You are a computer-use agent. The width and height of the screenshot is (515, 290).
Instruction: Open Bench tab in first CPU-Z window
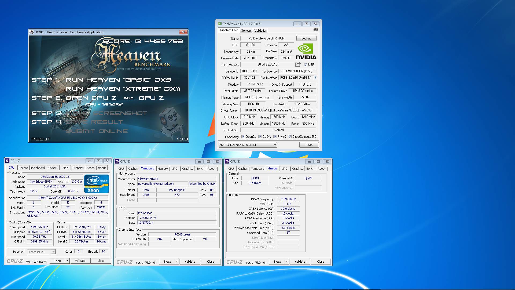click(91, 168)
